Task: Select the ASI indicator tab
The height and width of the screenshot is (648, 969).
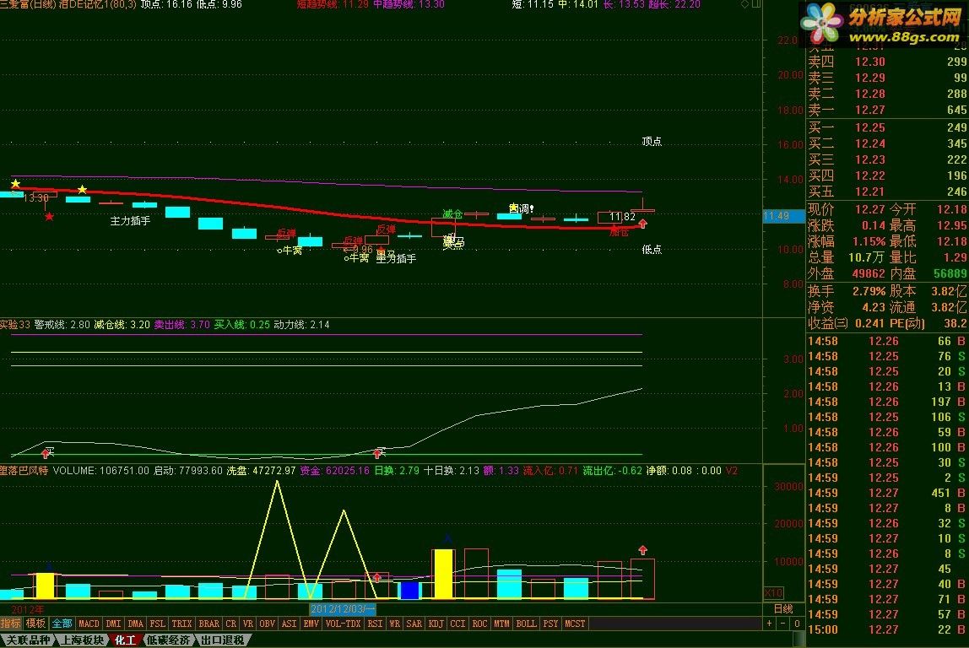Action: pyautogui.click(x=290, y=624)
